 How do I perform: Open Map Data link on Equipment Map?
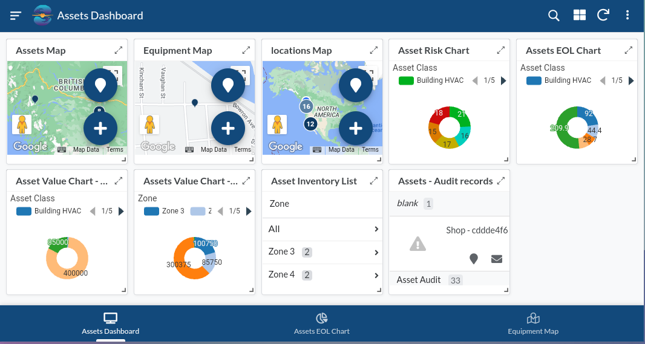(x=214, y=149)
